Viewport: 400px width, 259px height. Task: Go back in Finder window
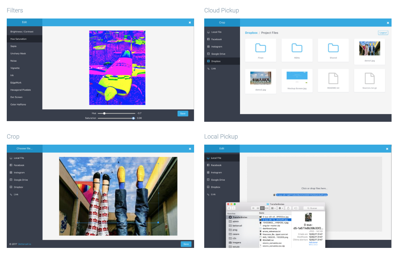tap(229, 208)
